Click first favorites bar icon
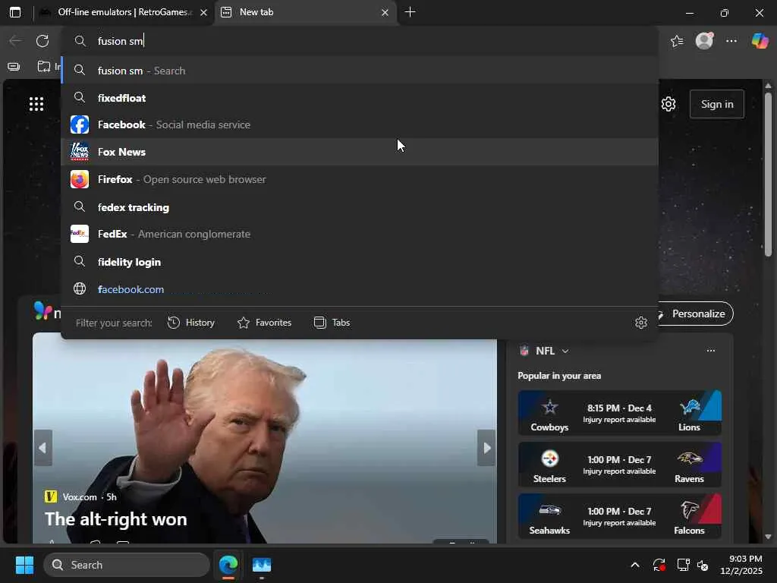The width and height of the screenshot is (777, 583). [x=14, y=67]
